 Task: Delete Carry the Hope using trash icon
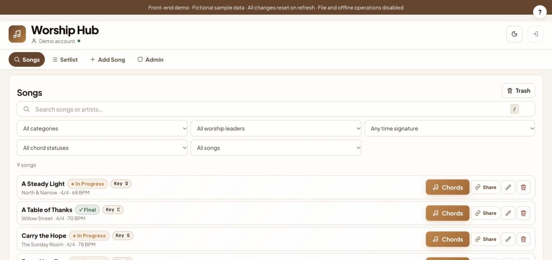[x=524, y=239]
